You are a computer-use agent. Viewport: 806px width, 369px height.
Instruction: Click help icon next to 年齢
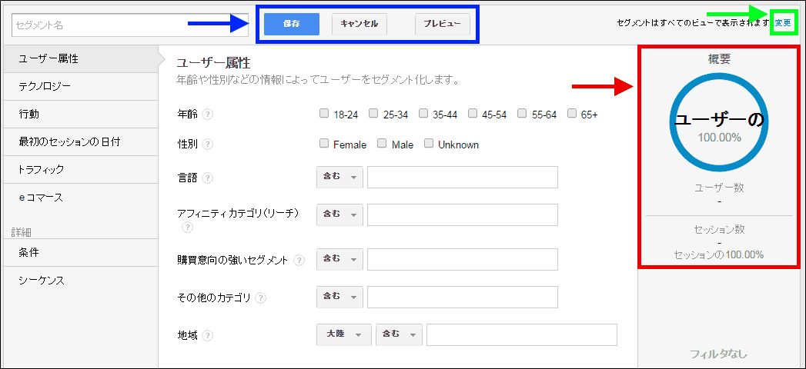pyautogui.click(x=208, y=115)
